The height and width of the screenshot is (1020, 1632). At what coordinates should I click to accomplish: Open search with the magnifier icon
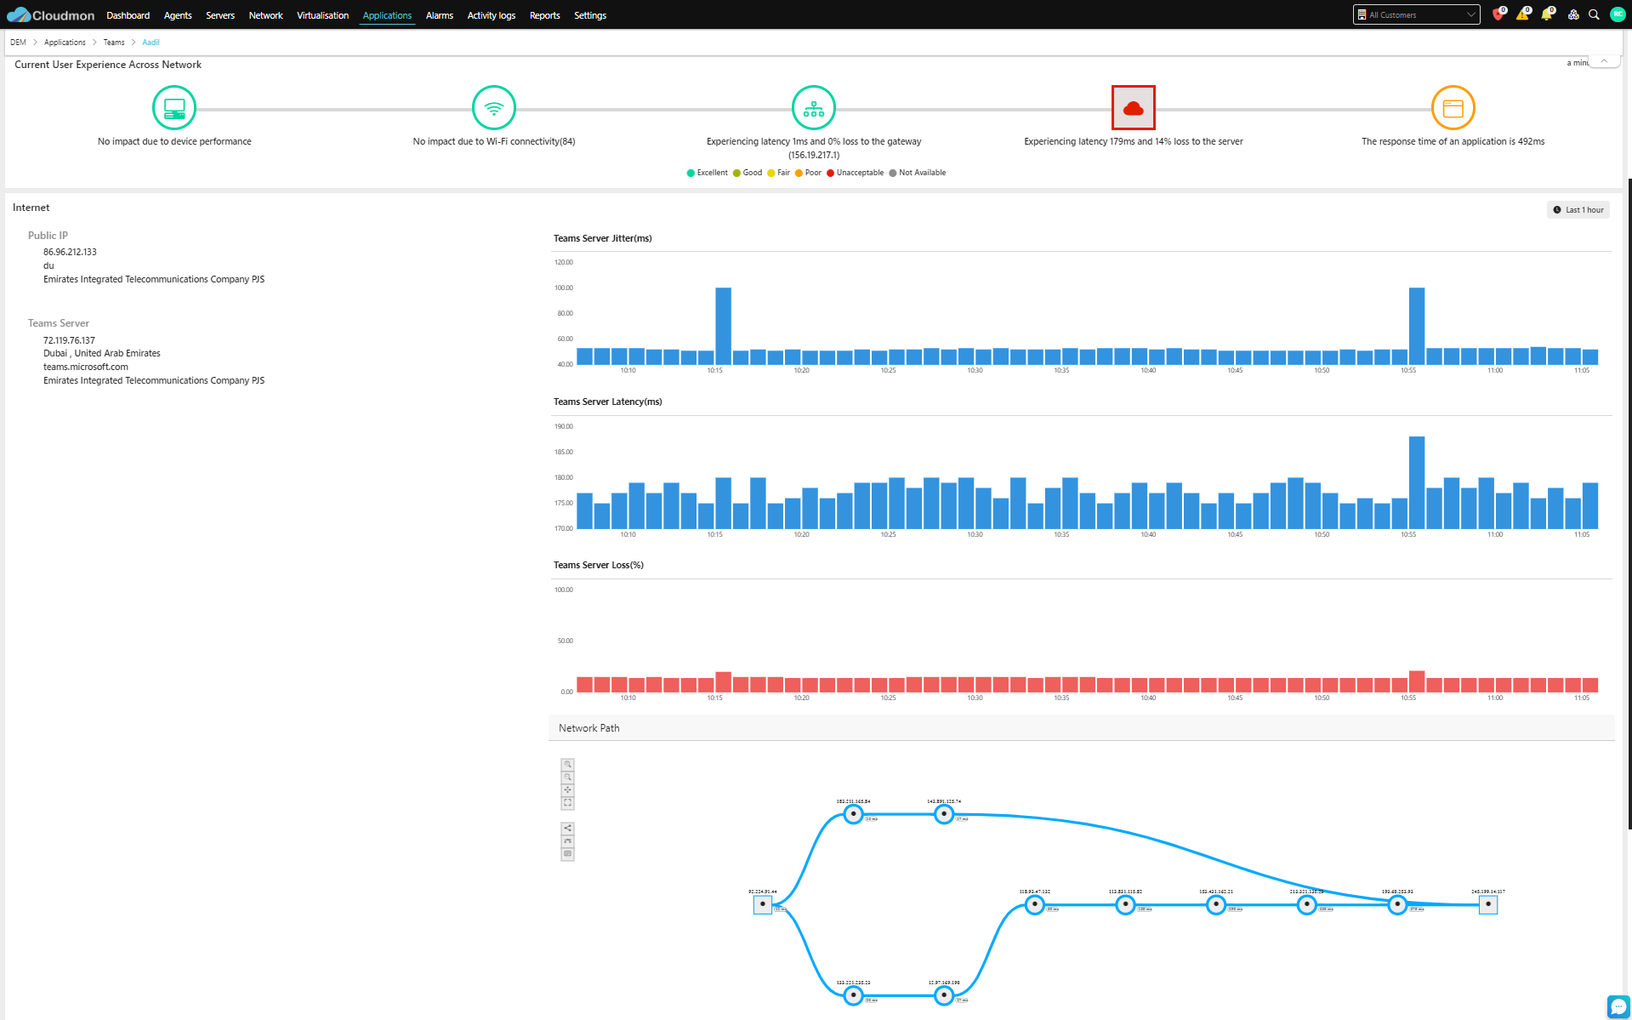click(1594, 14)
